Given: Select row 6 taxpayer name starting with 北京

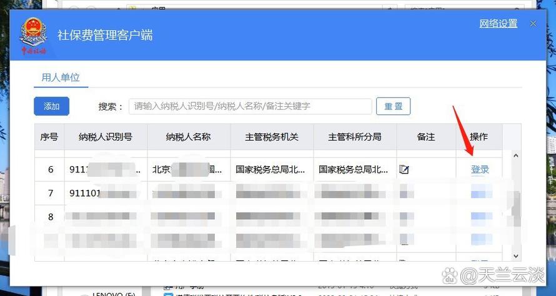Looking at the screenshot, I should pyautogui.click(x=187, y=169).
